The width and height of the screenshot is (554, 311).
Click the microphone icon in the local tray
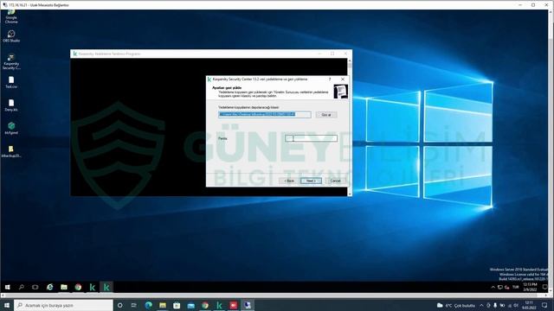495,305
